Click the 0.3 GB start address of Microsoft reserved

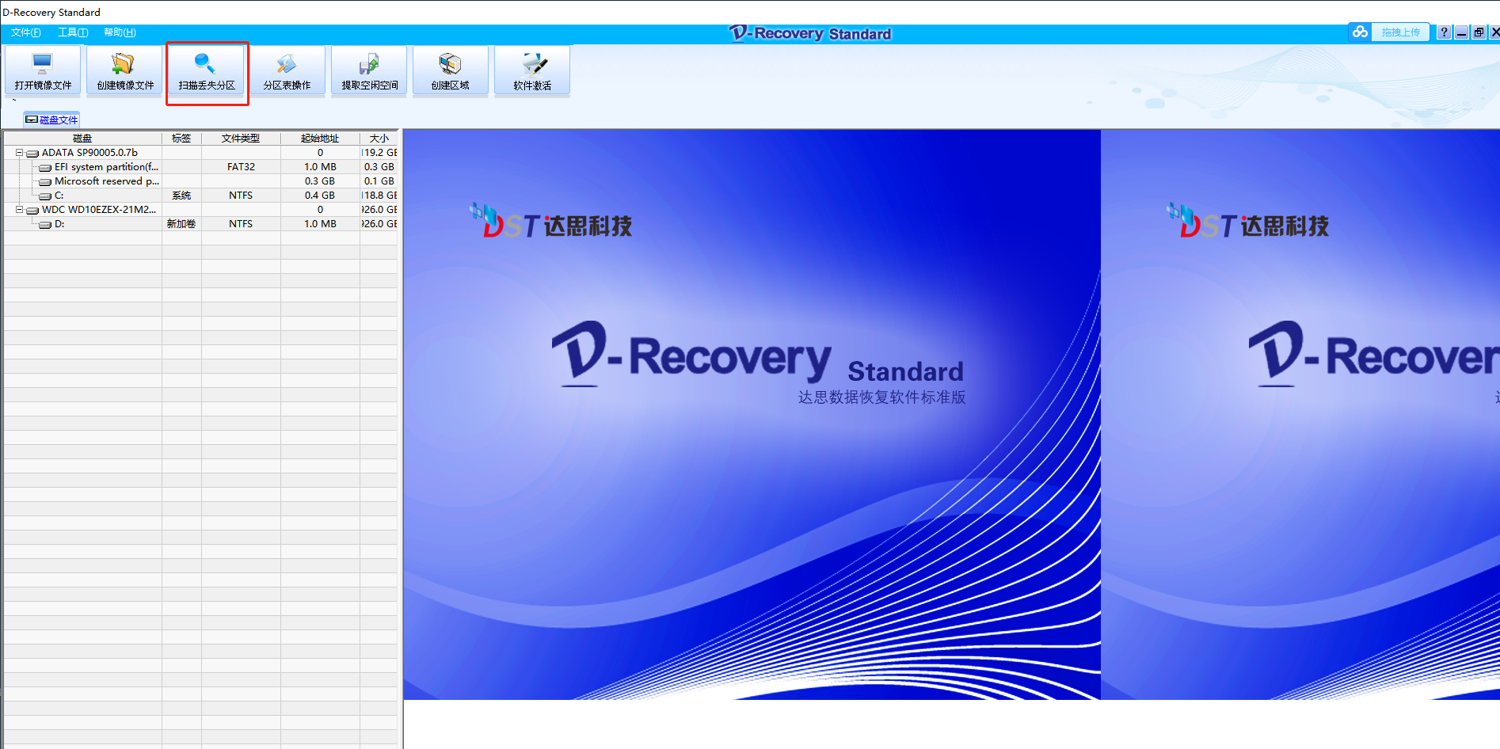(320, 181)
